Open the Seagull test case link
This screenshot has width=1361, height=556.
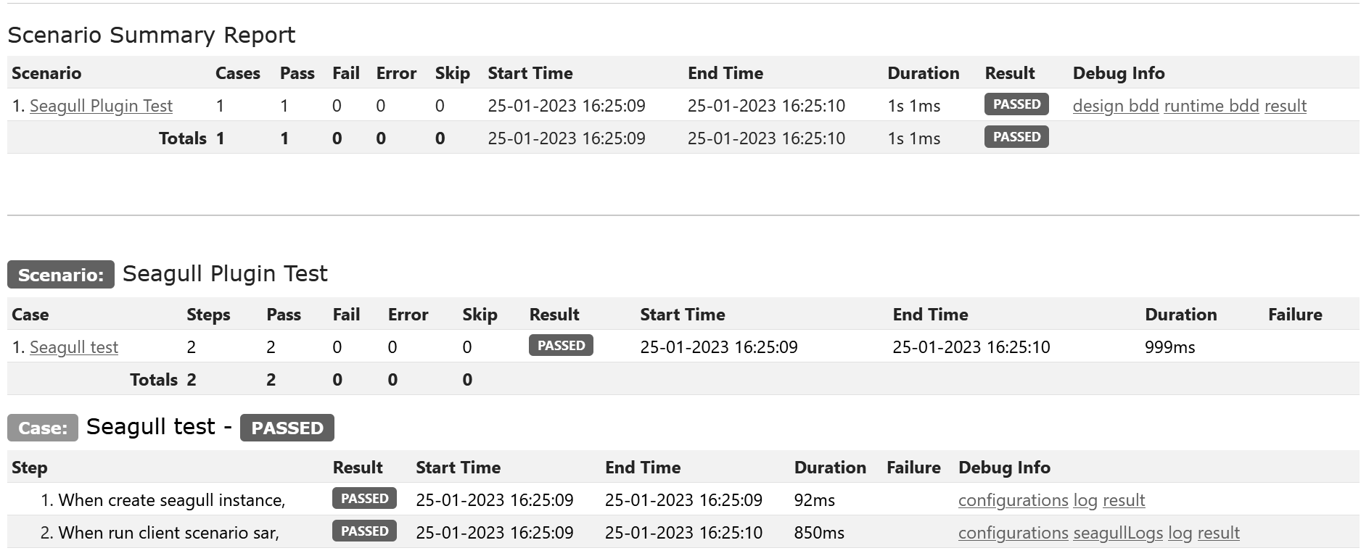(73, 347)
